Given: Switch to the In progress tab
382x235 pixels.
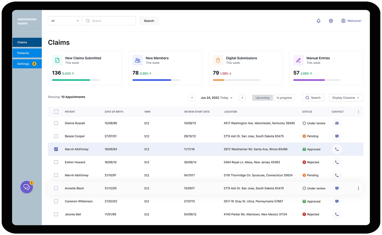Looking at the screenshot, I should click(284, 98).
